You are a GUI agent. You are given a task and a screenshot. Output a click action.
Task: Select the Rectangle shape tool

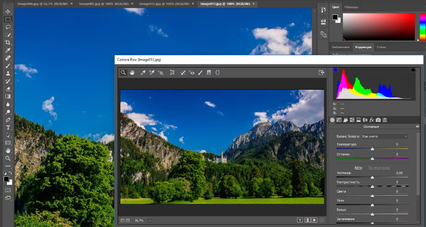tap(8, 143)
